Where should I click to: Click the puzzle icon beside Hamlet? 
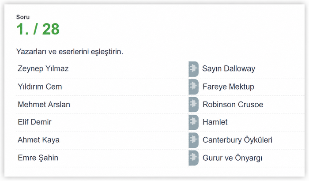tap(193, 122)
